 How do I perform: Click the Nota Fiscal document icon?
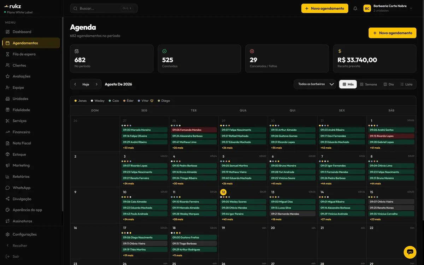(x=8, y=143)
